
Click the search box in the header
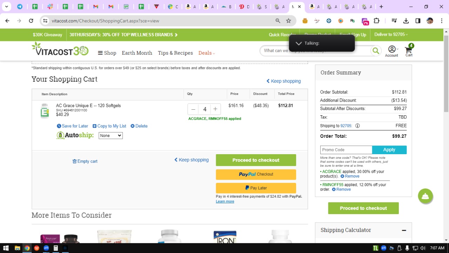coord(316,51)
